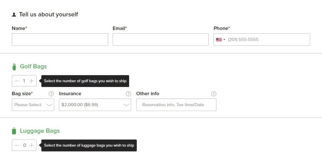Decrease luggage bags count with minus
322x161 pixels.
click(17, 145)
